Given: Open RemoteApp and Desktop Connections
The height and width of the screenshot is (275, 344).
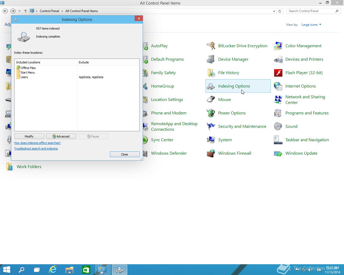Looking at the screenshot, I should click(x=174, y=126).
